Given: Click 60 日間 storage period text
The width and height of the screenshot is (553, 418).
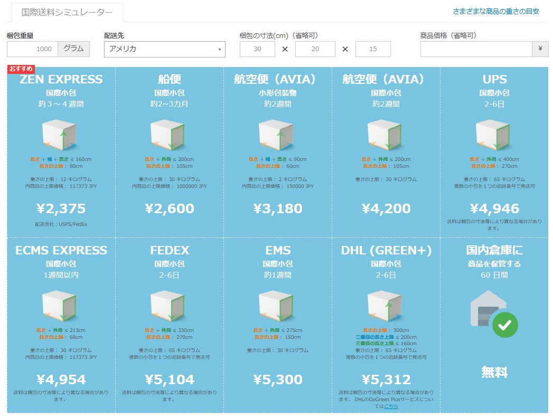Looking at the screenshot, I should pos(494,275).
